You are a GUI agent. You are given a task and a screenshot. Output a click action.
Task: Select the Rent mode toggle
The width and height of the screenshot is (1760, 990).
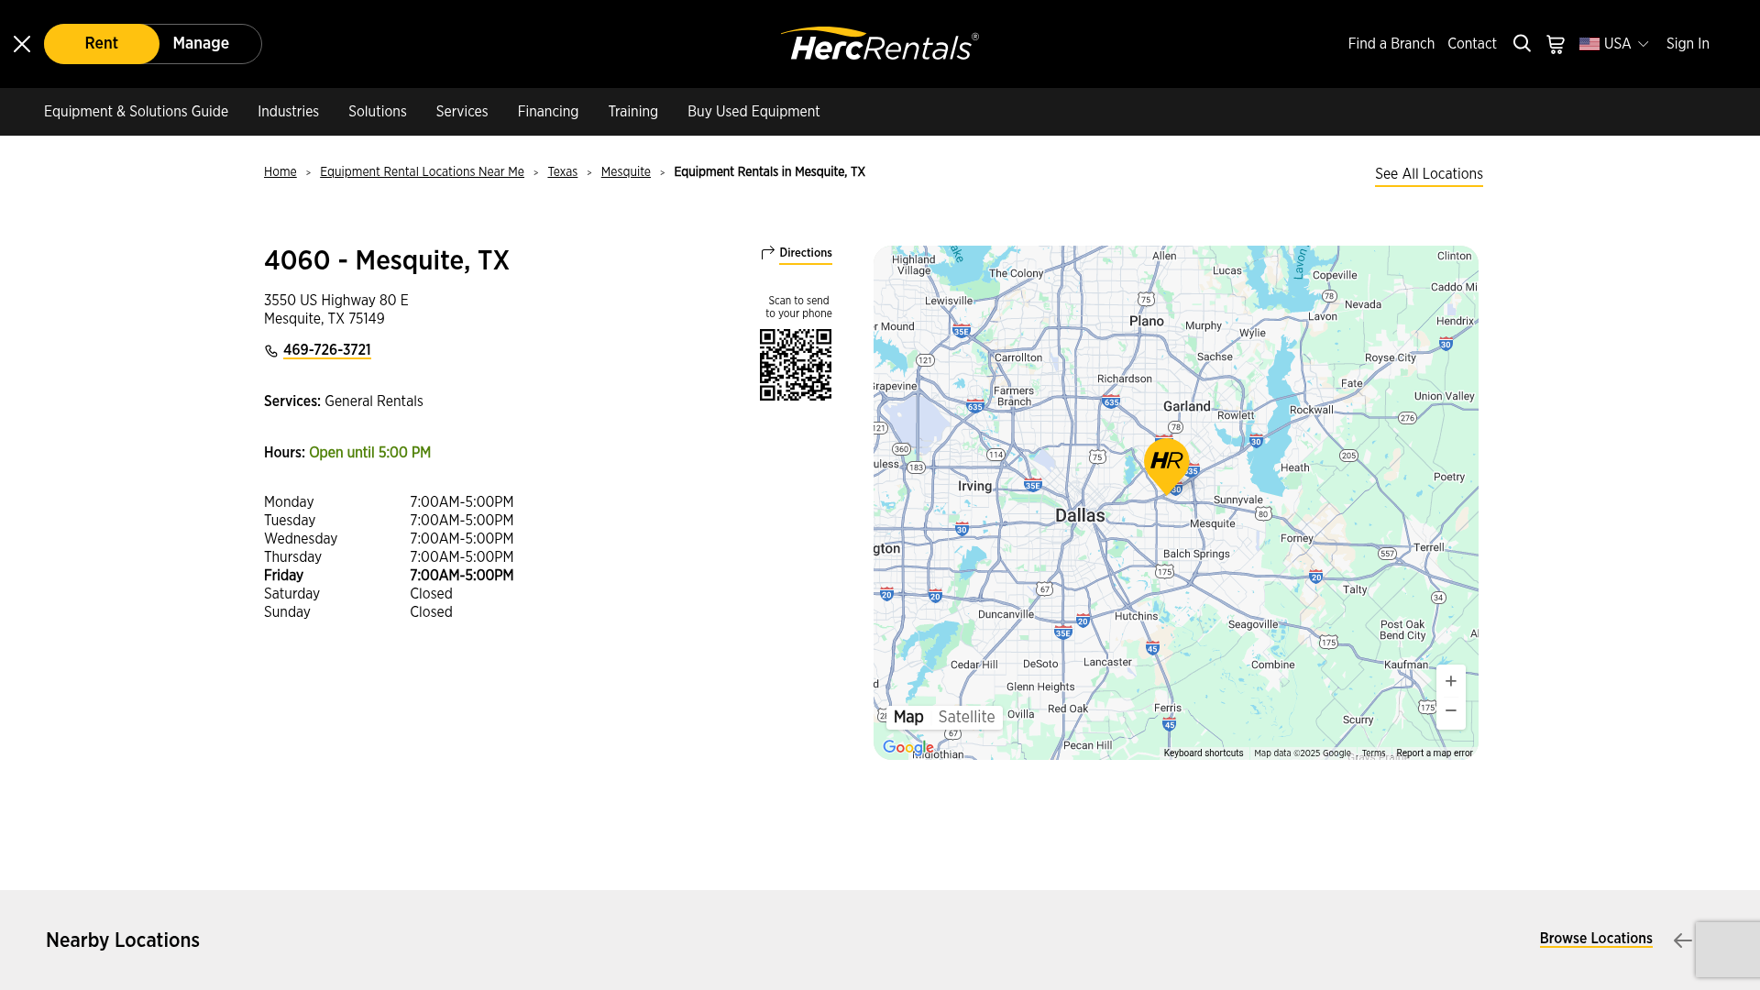[x=102, y=44]
